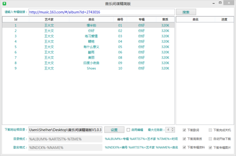Toggle the 下载高音质 checkbox

coord(184,139)
